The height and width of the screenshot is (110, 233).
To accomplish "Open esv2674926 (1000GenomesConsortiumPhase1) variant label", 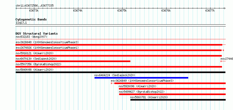I will click(47, 48).
